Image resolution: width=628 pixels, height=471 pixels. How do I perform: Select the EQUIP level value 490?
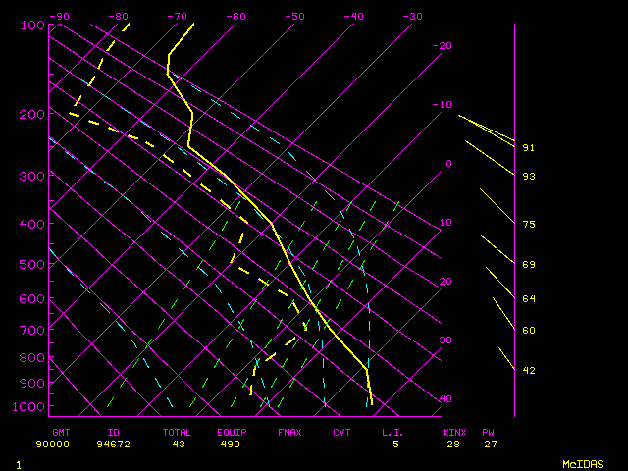point(230,444)
